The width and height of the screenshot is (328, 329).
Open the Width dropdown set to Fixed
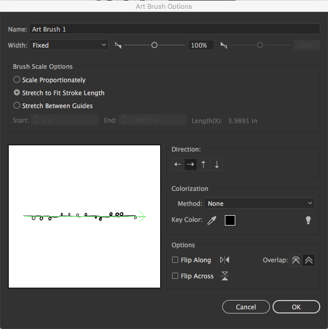coord(68,46)
